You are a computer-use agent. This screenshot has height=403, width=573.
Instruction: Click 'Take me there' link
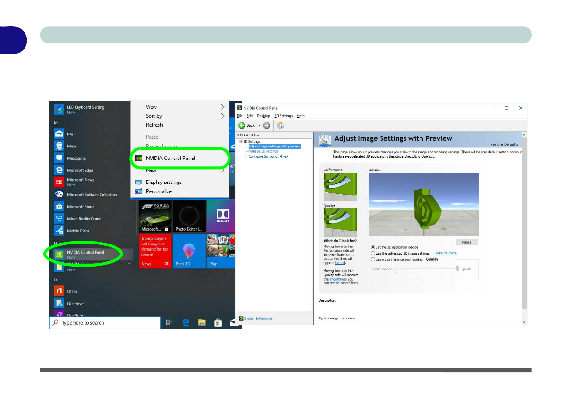pos(446,253)
